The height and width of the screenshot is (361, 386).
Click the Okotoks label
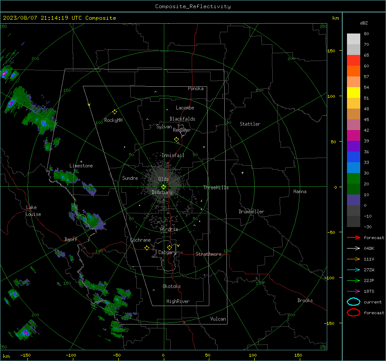click(172, 286)
